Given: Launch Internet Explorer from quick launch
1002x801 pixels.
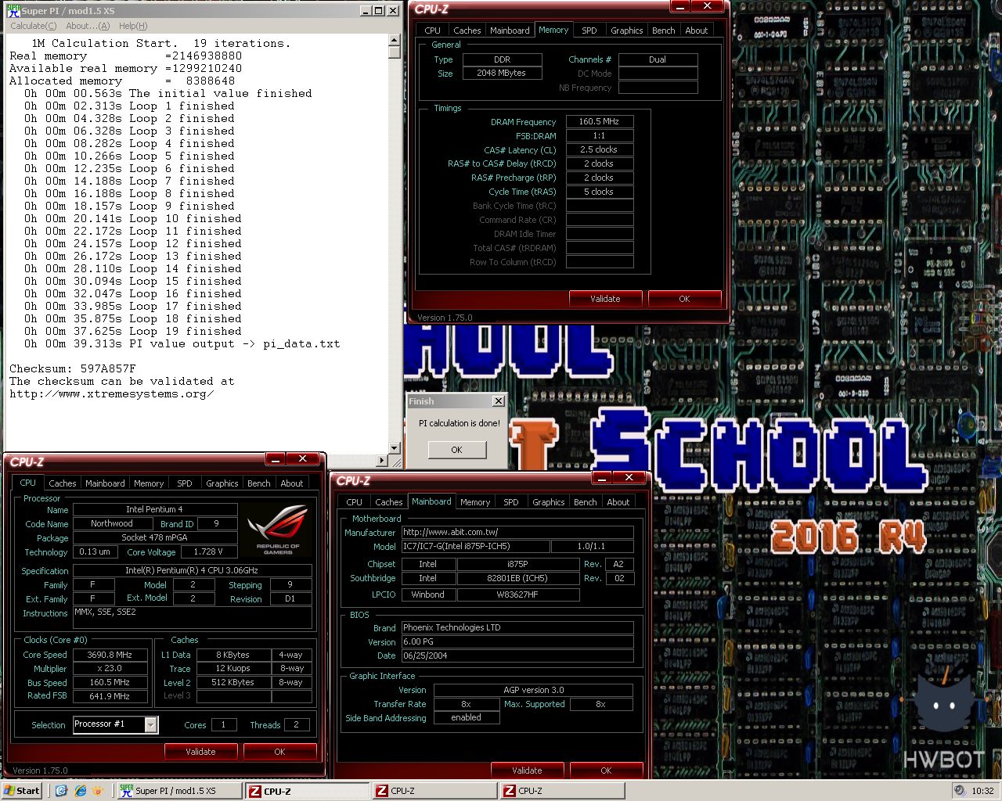Looking at the screenshot, I should (80, 791).
